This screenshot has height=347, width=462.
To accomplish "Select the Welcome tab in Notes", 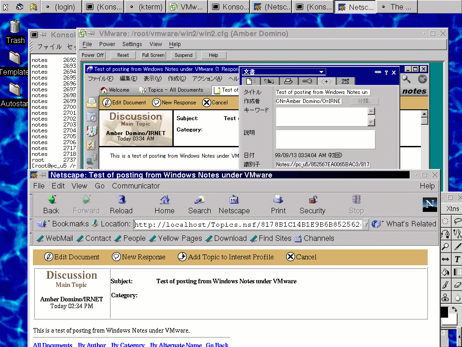I will coord(115,90).
